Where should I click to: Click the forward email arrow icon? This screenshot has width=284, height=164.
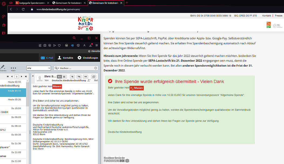pyautogui.click(x=86, y=77)
